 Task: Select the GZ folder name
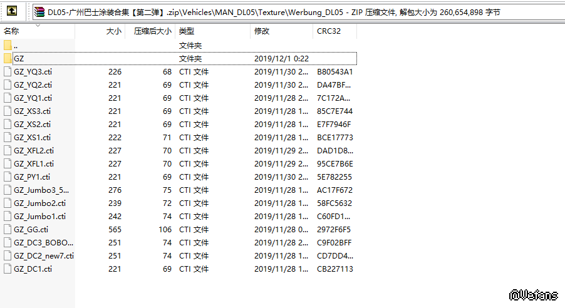click(x=19, y=59)
